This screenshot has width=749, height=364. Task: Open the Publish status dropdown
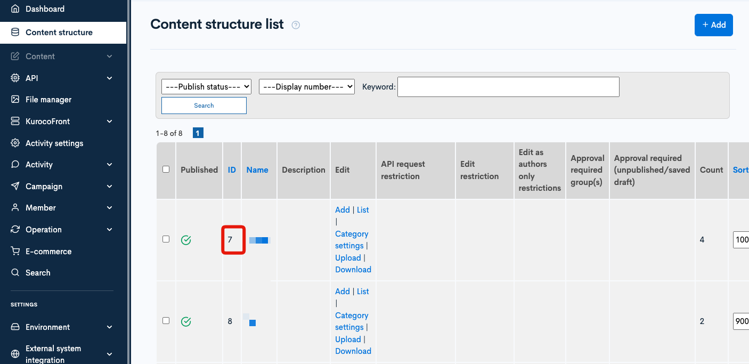pyautogui.click(x=206, y=86)
